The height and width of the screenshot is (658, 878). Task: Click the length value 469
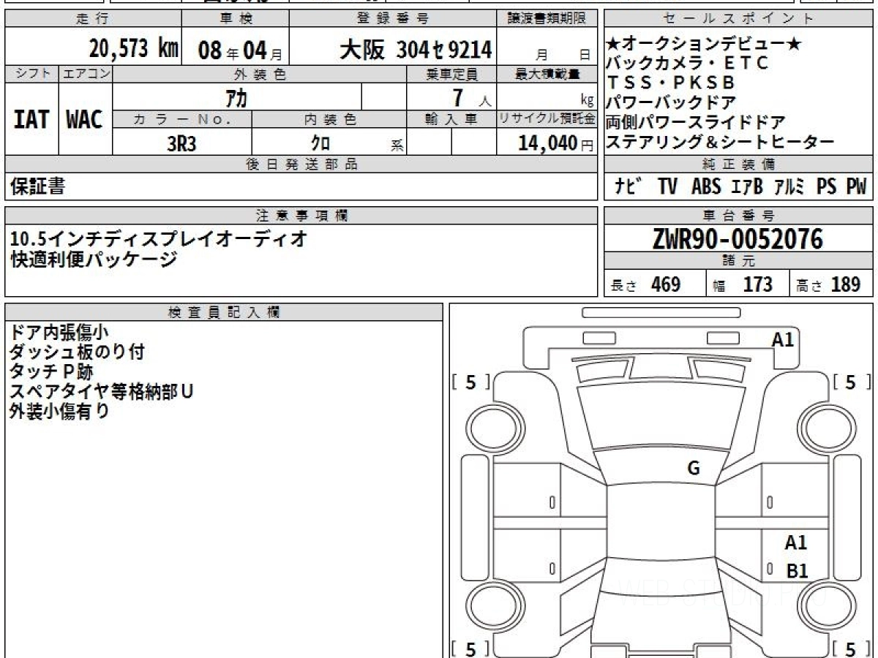point(666,284)
